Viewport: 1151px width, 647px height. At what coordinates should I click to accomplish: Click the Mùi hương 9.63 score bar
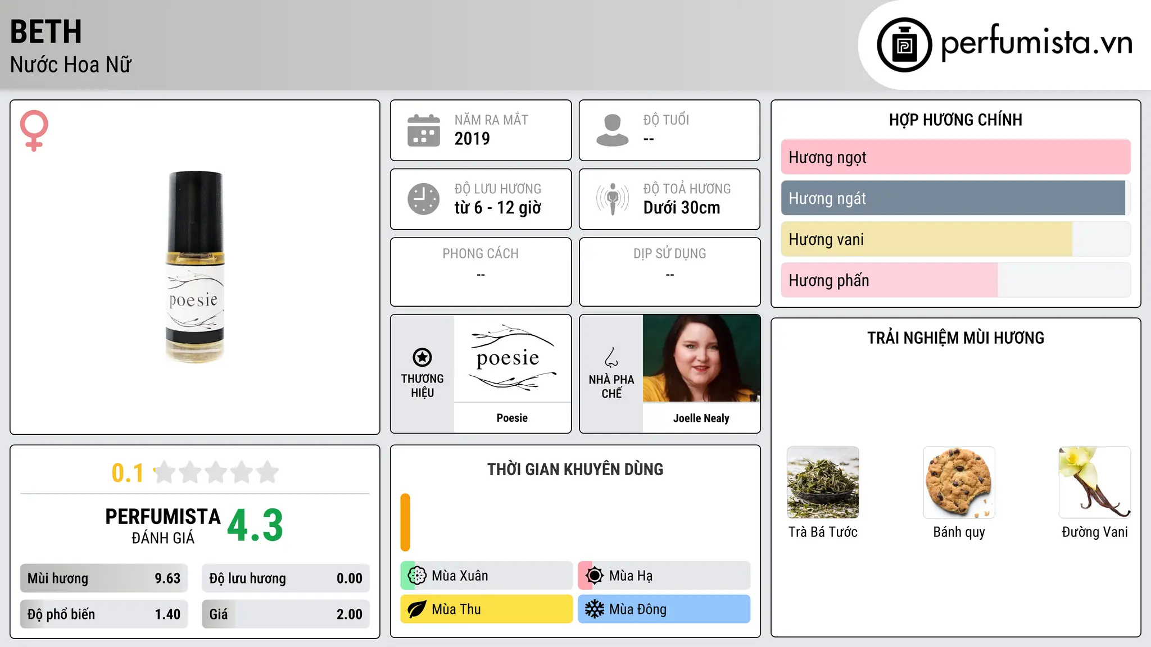[104, 578]
